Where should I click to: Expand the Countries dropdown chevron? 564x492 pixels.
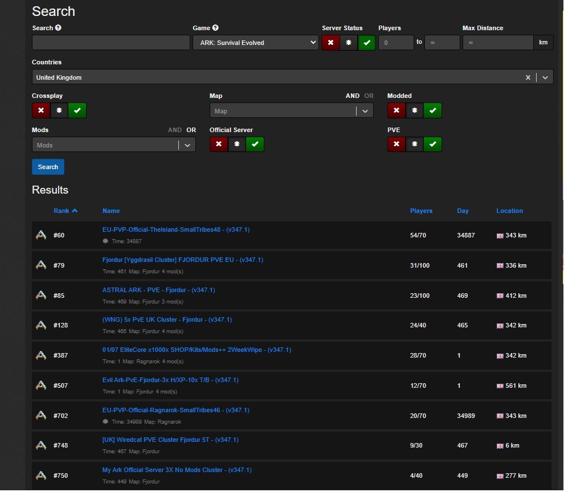(x=545, y=77)
